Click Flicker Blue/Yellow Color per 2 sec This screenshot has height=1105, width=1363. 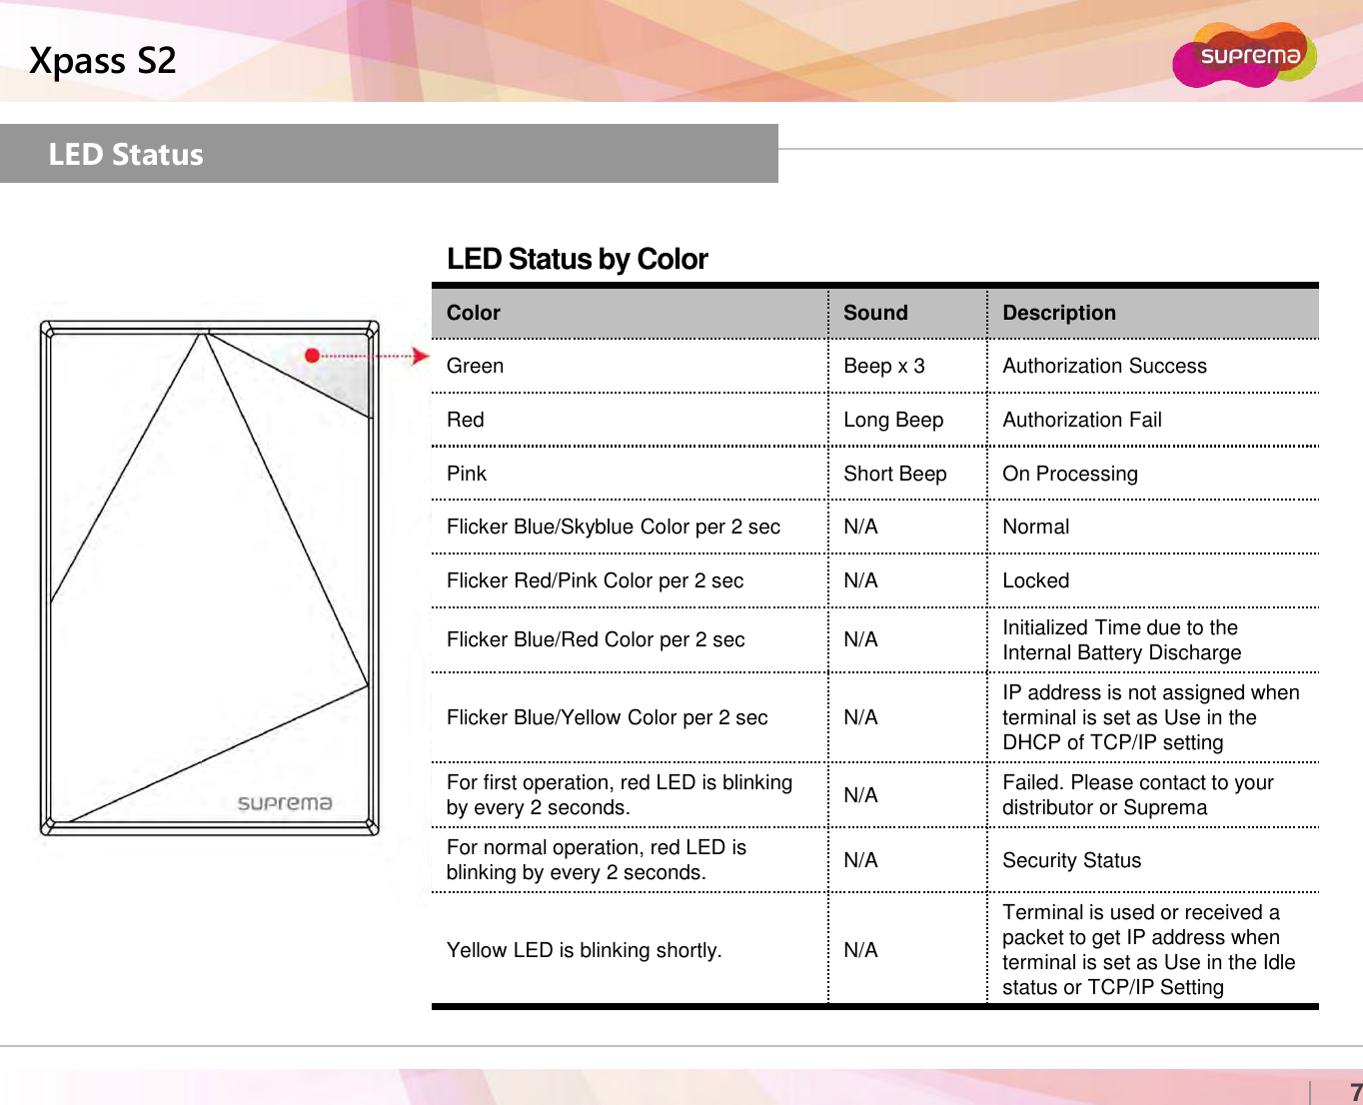(608, 717)
